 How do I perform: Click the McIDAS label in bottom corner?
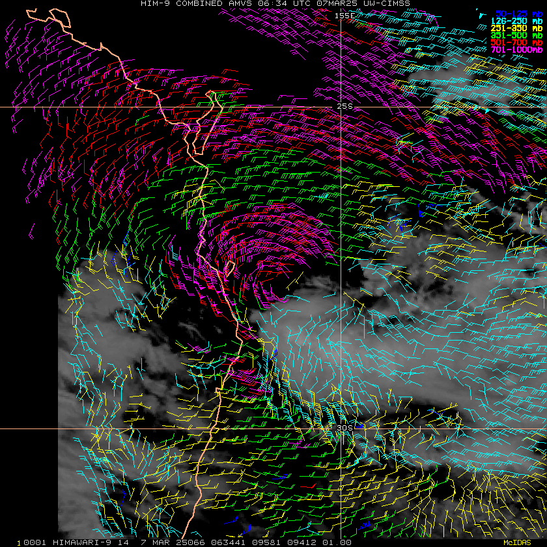click(517, 542)
